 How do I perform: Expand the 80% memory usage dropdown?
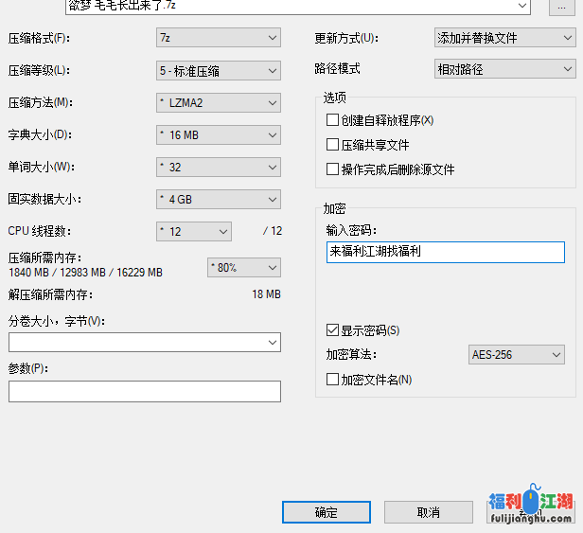(243, 268)
